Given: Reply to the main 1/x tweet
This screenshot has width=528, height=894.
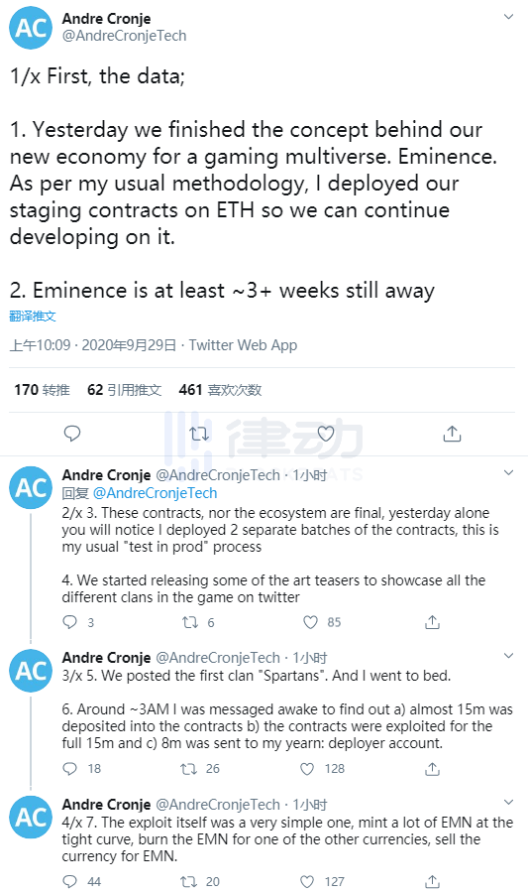Looking at the screenshot, I should [72, 434].
